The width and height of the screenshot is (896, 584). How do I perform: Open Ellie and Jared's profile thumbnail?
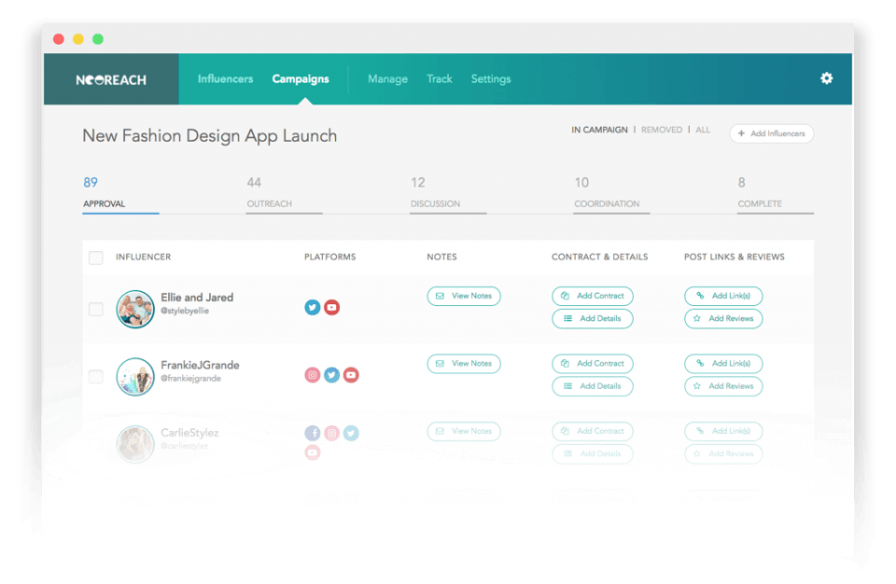click(135, 309)
